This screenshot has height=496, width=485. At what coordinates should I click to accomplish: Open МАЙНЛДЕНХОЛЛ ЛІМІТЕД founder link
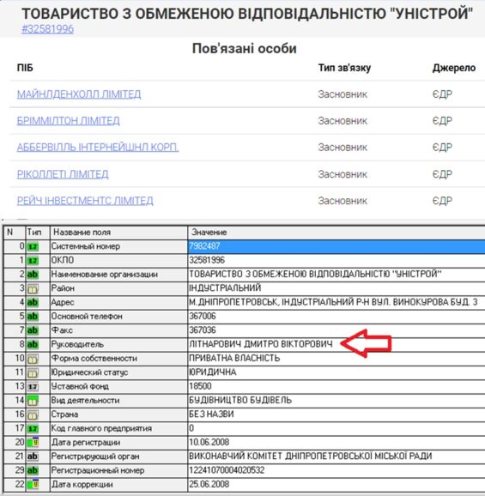pos(79,94)
